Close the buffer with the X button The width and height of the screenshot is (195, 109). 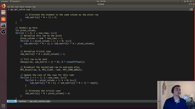pyautogui.click(x=192, y=9)
